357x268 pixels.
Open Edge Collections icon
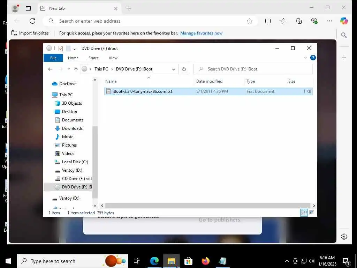point(299,21)
